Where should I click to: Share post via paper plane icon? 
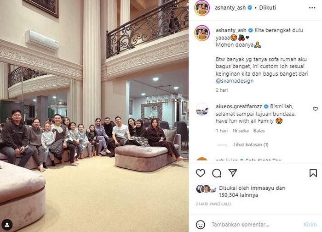pos(233,173)
